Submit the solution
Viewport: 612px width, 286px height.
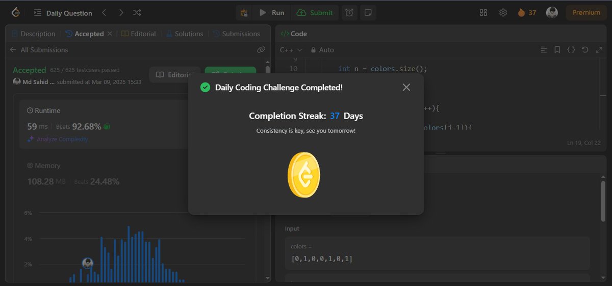pos(315,13)
